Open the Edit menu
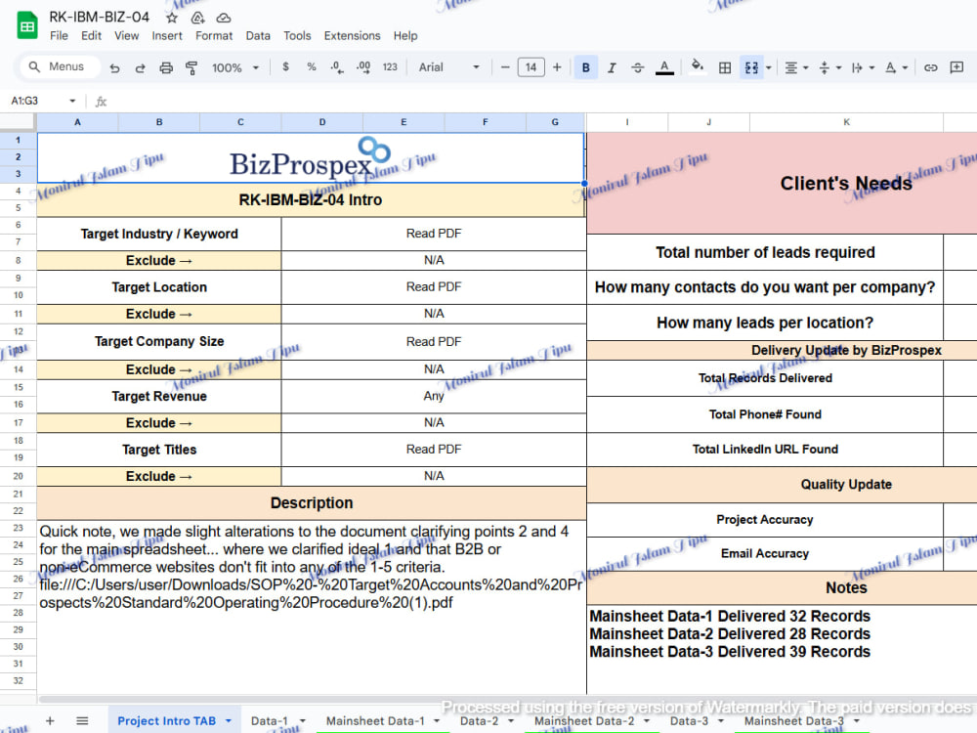 tap(91, 35)
